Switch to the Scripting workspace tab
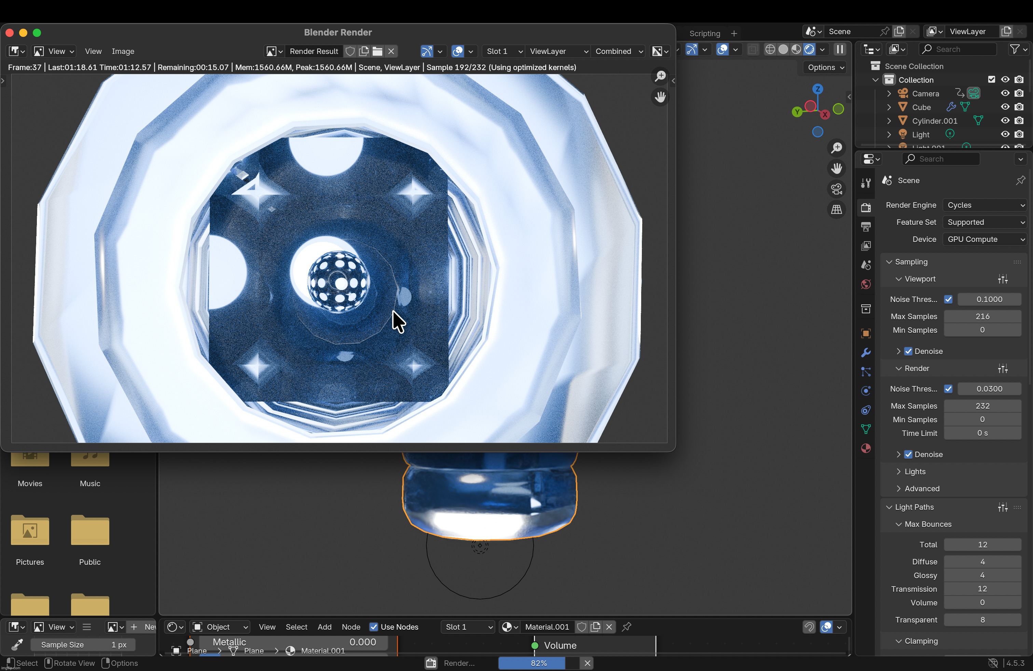Screen dimensions: 1033x671 704,33
